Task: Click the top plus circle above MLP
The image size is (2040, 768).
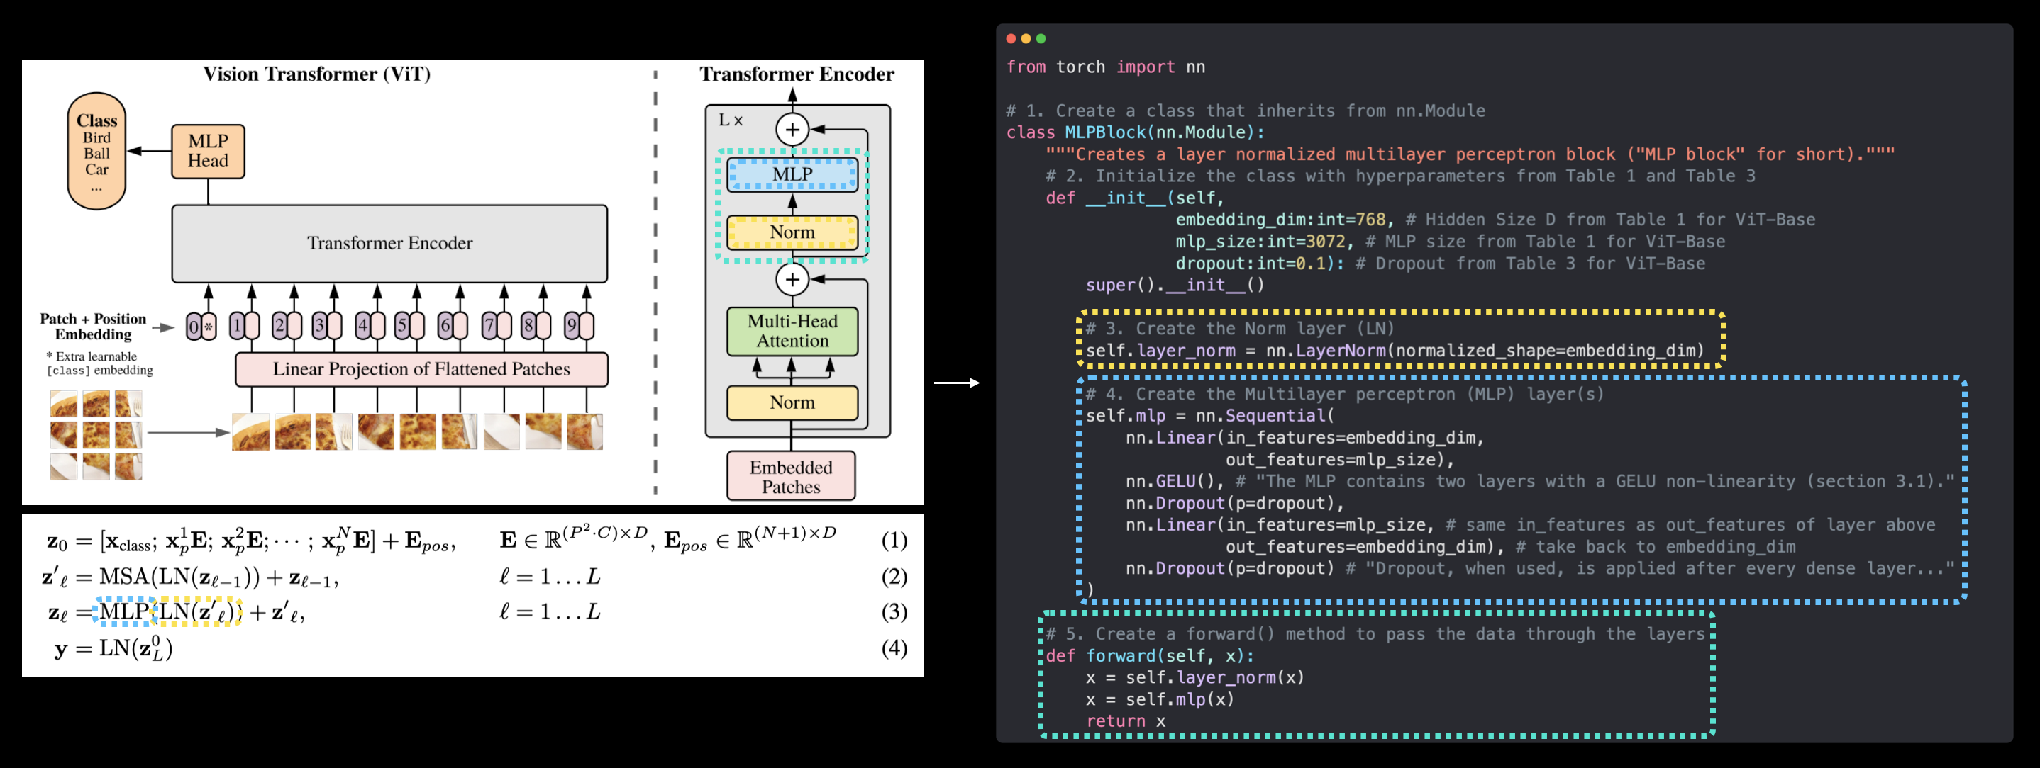Action: point(792,129)
